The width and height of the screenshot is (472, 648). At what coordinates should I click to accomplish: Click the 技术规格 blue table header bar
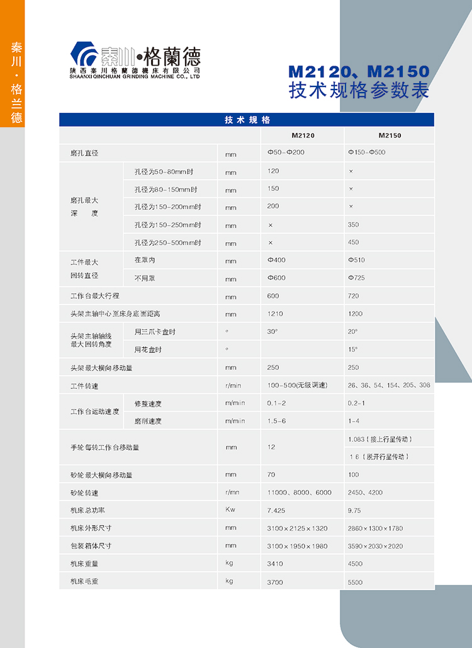(247, 119)
